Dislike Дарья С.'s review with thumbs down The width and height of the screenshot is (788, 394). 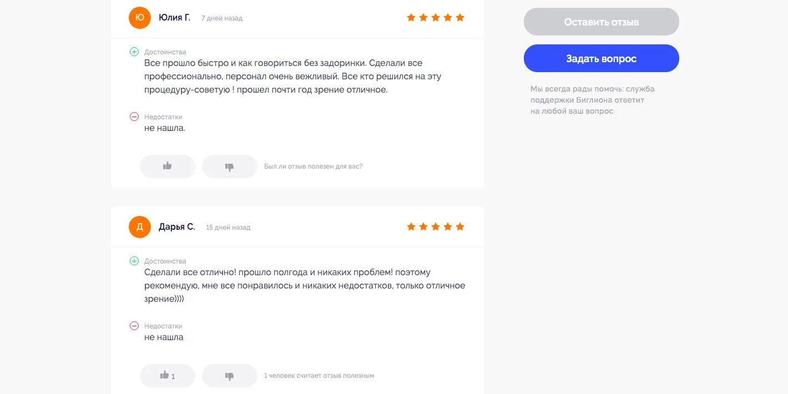(230, 376)
